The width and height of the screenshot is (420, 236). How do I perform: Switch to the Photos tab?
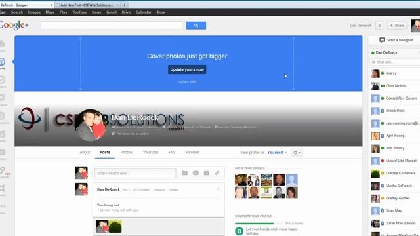tap(126, 152)
